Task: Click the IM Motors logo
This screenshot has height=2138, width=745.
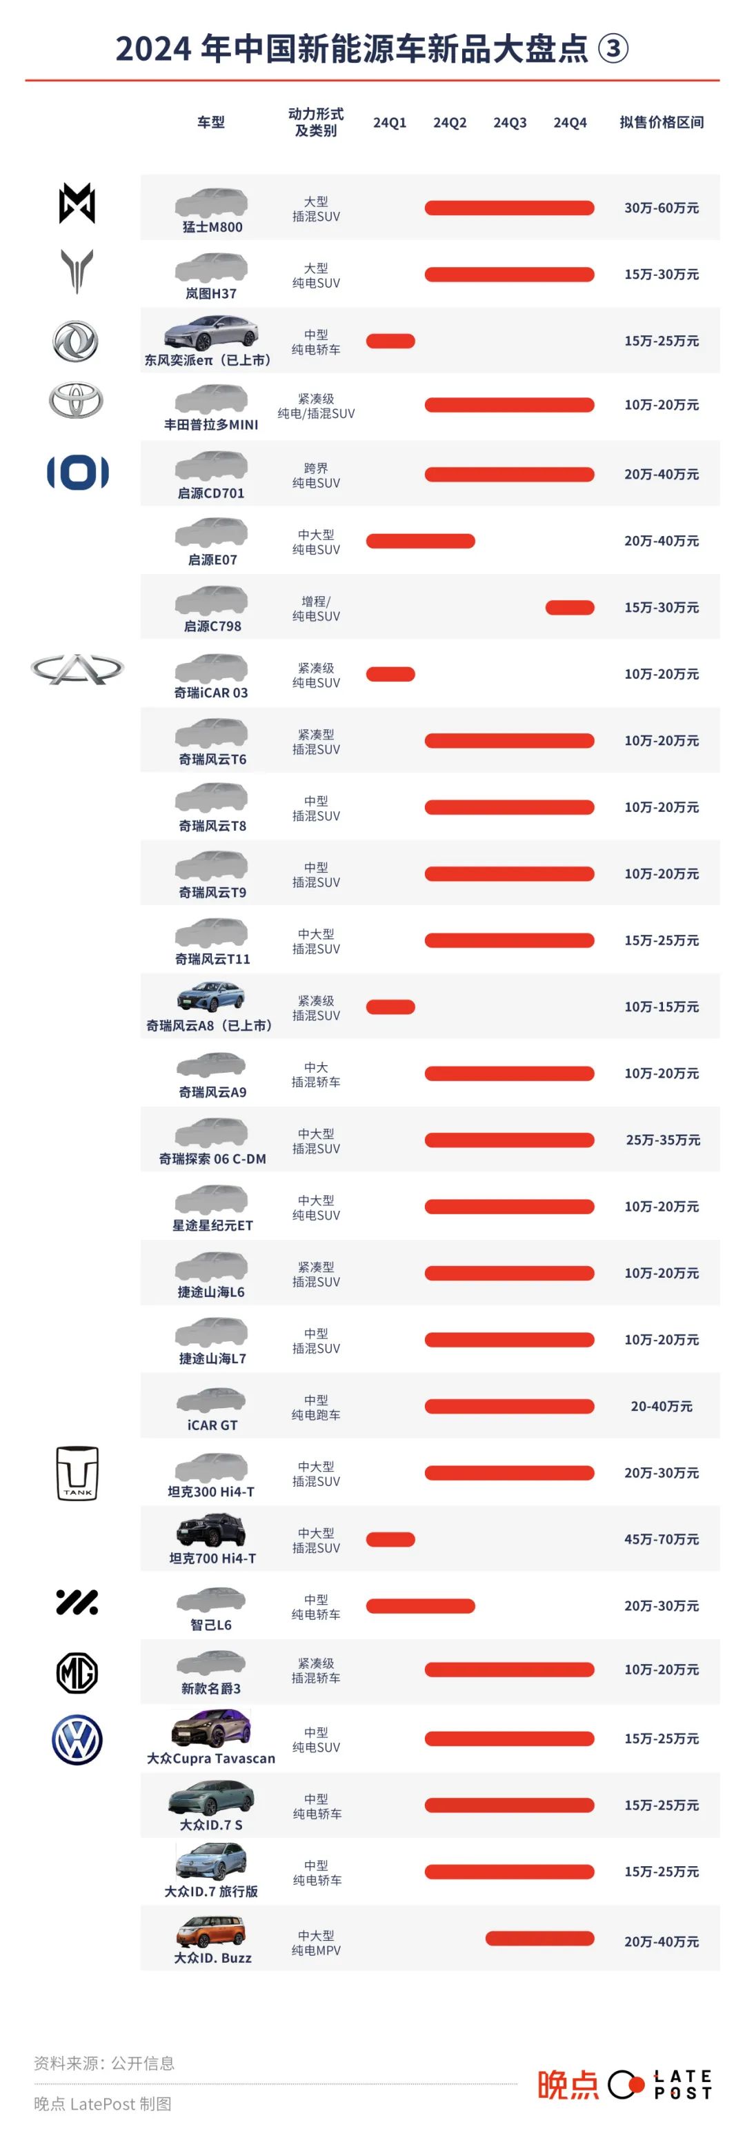Action: pos(77,1602)
